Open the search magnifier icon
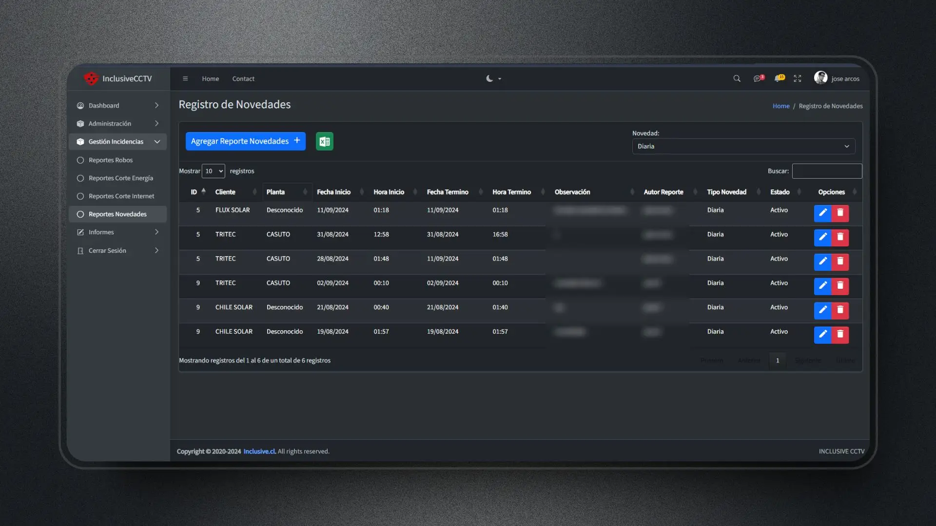 [x=737, y=78]
